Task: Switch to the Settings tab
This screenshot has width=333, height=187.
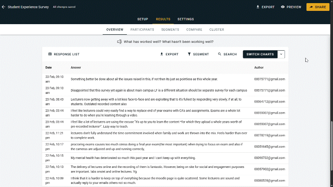Action: tap(185, 19)
